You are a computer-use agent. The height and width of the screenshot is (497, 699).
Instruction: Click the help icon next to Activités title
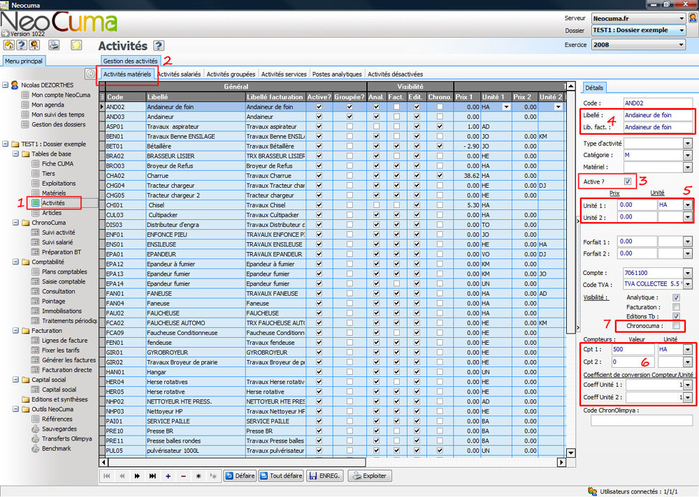[x=159, y=45]
